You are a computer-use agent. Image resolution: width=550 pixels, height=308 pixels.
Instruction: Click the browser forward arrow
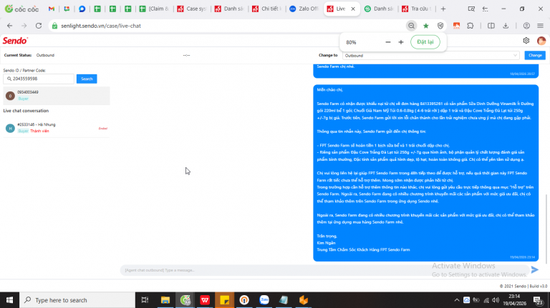tap(24, 26)
